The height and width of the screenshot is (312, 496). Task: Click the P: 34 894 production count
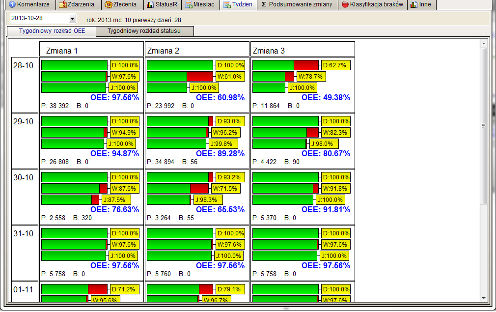161,162
